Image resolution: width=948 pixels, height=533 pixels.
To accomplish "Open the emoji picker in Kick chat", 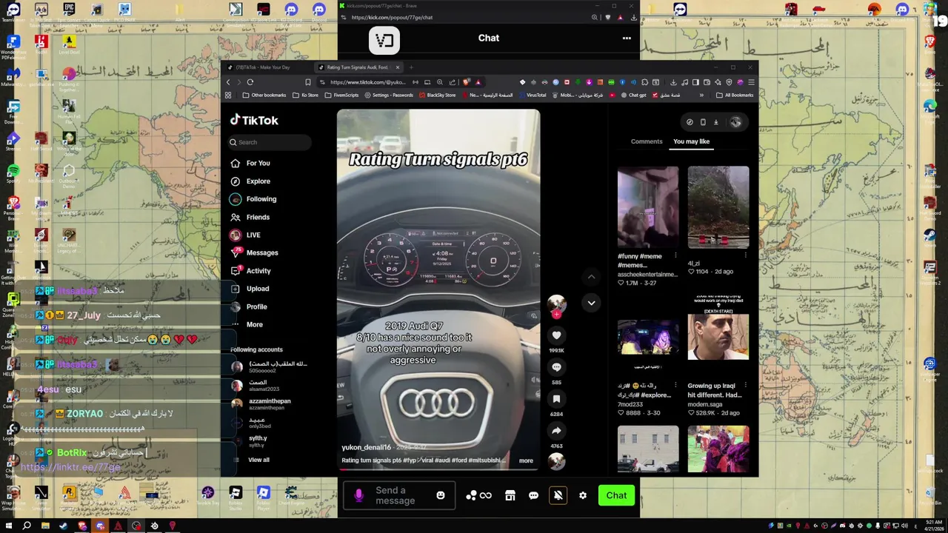I will click(x=441, y=495).
